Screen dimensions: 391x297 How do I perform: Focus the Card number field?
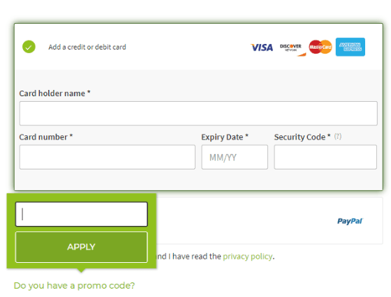108,157
